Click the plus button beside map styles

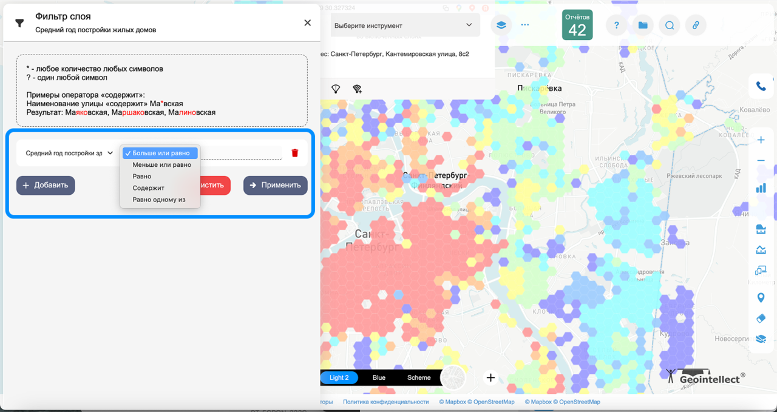[x=490, y=377]
